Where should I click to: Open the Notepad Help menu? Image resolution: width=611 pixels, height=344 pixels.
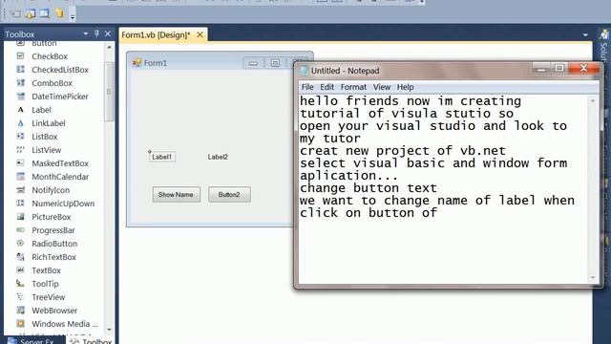click(x=405, y=87)
